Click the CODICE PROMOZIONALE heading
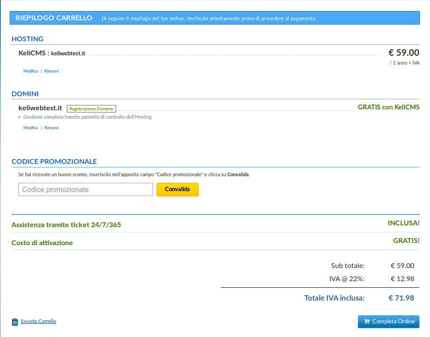430x337 pixels. [54, 161]
